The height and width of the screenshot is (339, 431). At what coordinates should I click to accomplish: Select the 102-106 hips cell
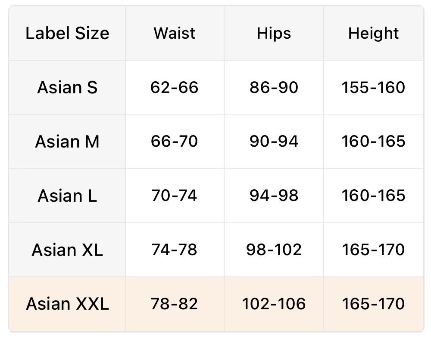click(274, 304)
